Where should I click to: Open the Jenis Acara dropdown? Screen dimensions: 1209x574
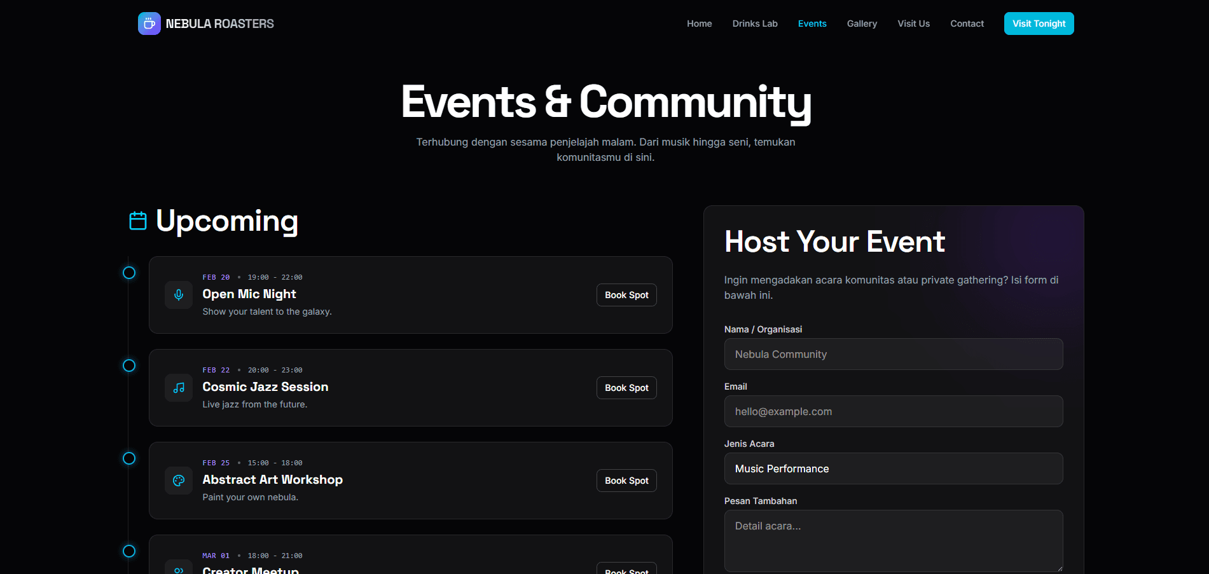[x=893, y=468]
